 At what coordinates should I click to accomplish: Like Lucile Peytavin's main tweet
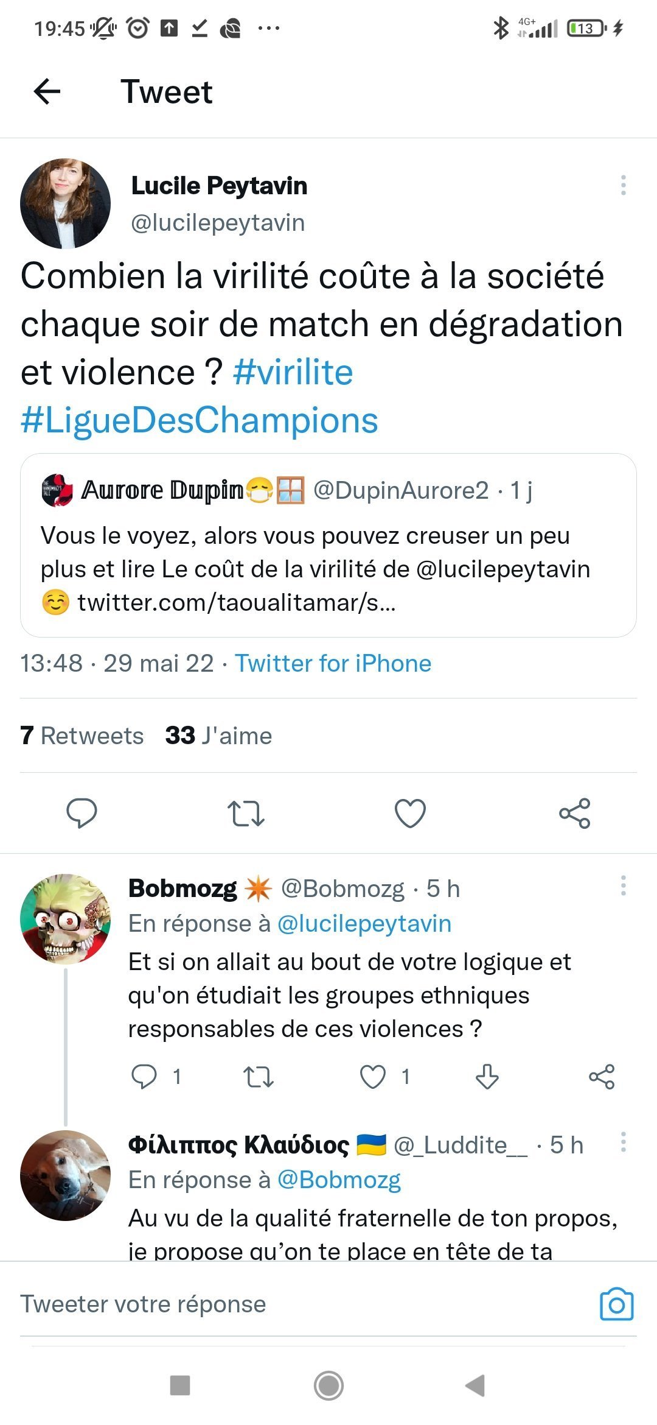pyautogui.click(x=410, y=813)
